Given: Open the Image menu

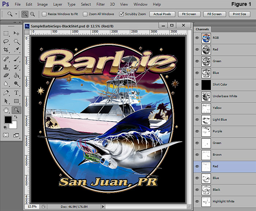Looking at the screenshot, I should tap(42, 4).
